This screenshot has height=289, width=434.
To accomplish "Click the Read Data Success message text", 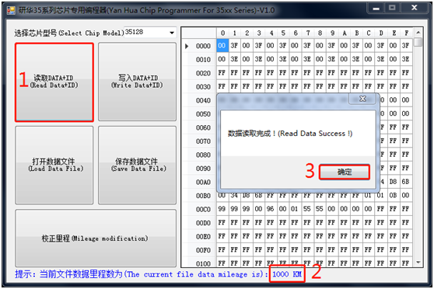I will [290, 134].
